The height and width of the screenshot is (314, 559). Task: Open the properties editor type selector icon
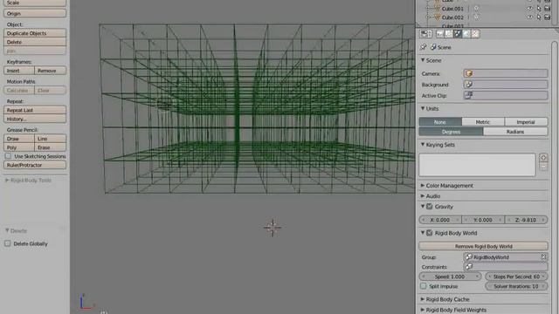425,34
